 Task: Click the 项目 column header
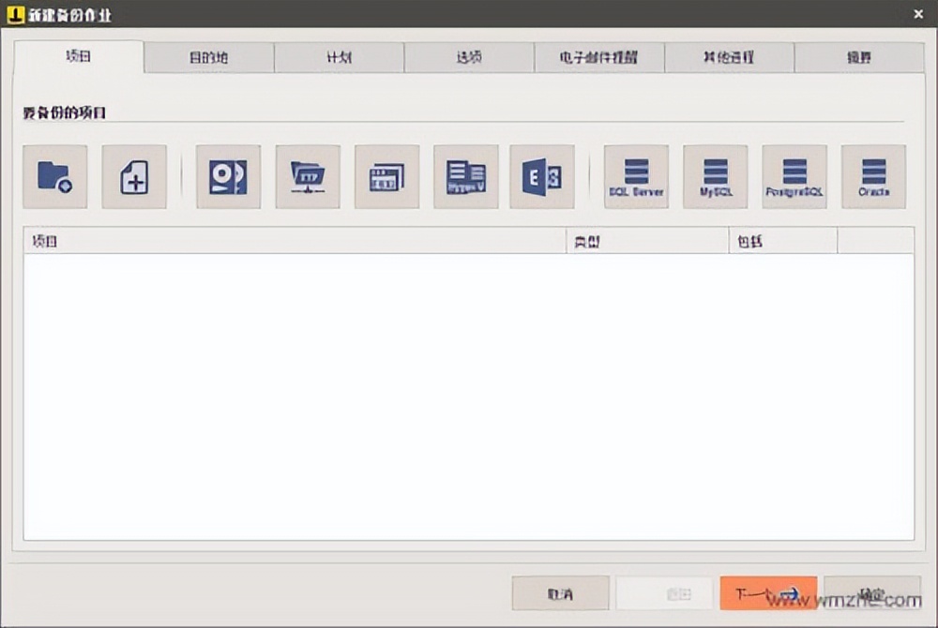295,241
